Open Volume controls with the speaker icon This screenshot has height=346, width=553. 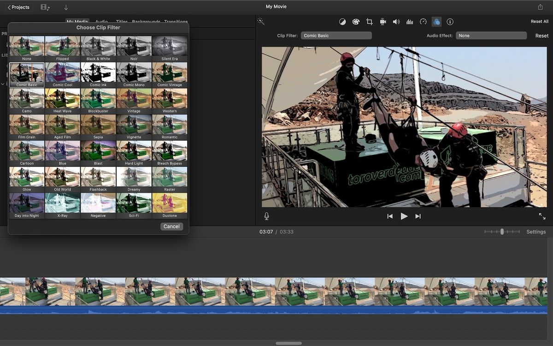click(x=395, y=21)
